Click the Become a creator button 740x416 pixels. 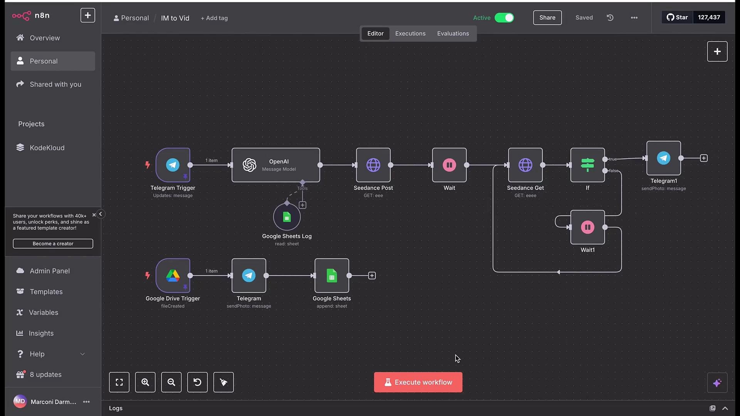pos(53,244)
